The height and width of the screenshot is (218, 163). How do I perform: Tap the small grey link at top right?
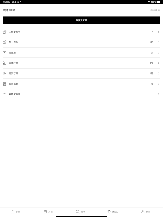click(x=155, y=10)
